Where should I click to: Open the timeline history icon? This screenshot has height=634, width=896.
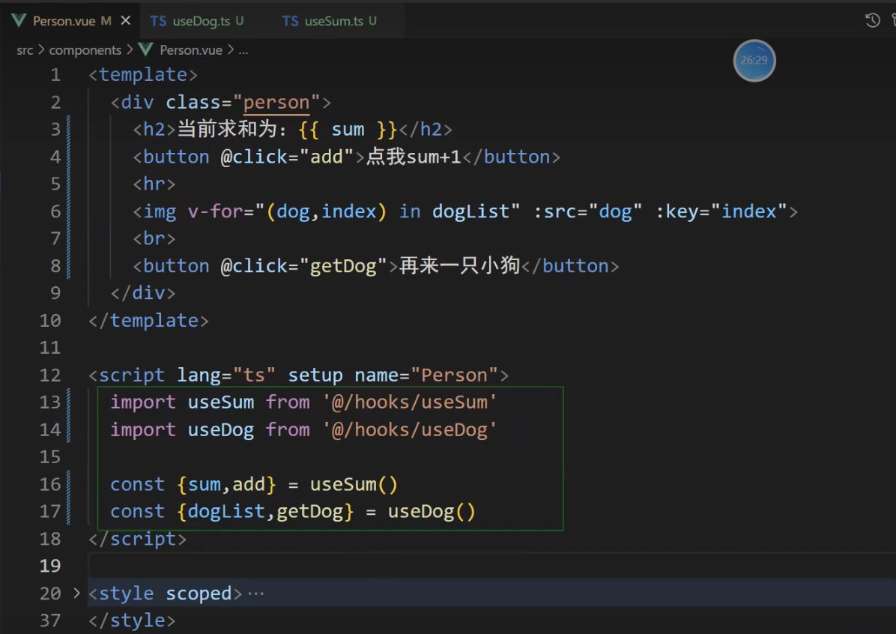(872, 21)
